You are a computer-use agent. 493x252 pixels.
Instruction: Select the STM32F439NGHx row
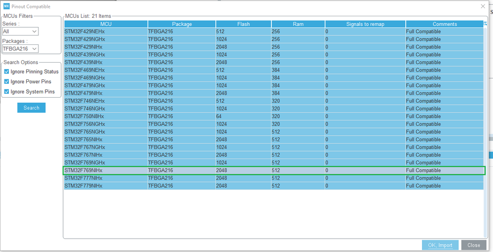(x=274, y=55)
